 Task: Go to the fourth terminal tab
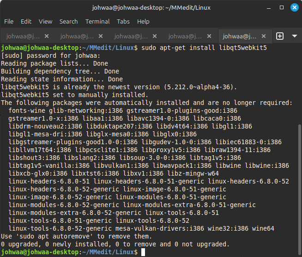(184, 36)
